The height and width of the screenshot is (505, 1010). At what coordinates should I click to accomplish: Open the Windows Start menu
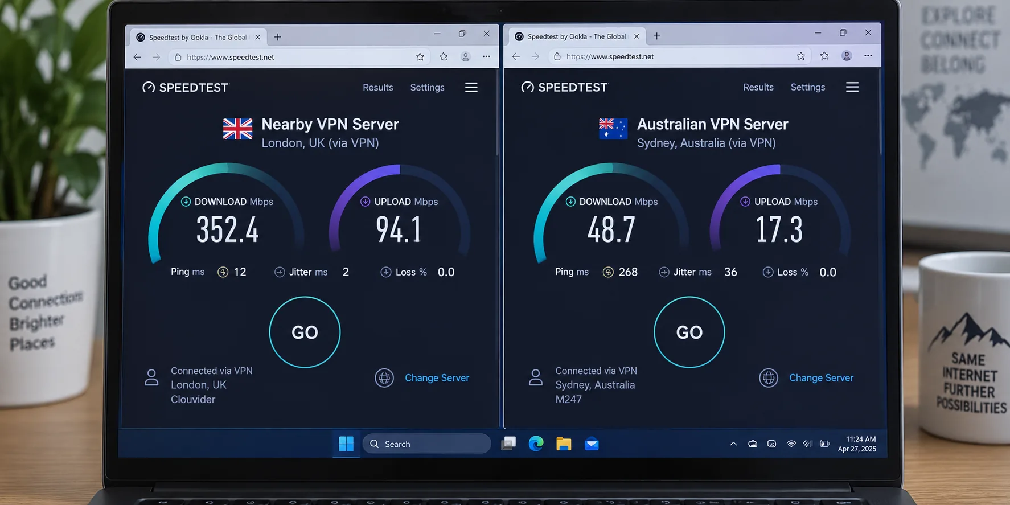pyautogui.click(x=346, y=444)
